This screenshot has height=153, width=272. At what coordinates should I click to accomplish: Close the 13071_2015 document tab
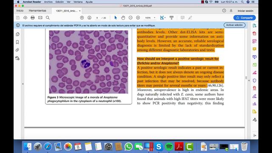pos(80,11)
